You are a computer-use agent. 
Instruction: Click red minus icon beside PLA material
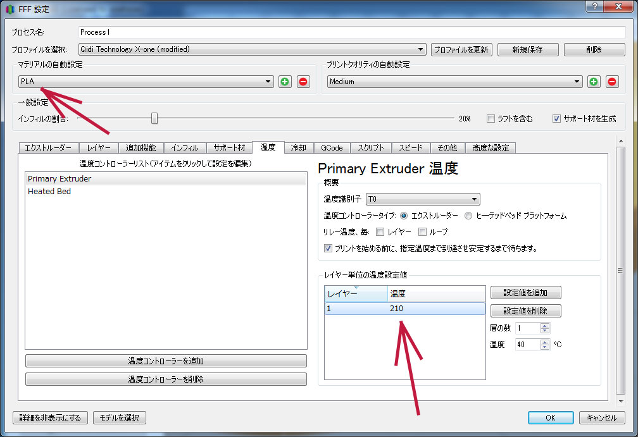tap(303, 82)
